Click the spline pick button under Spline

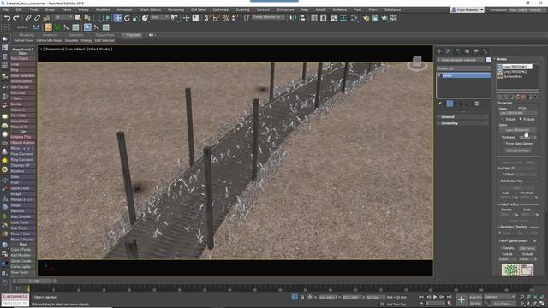[x=517, y=130]
